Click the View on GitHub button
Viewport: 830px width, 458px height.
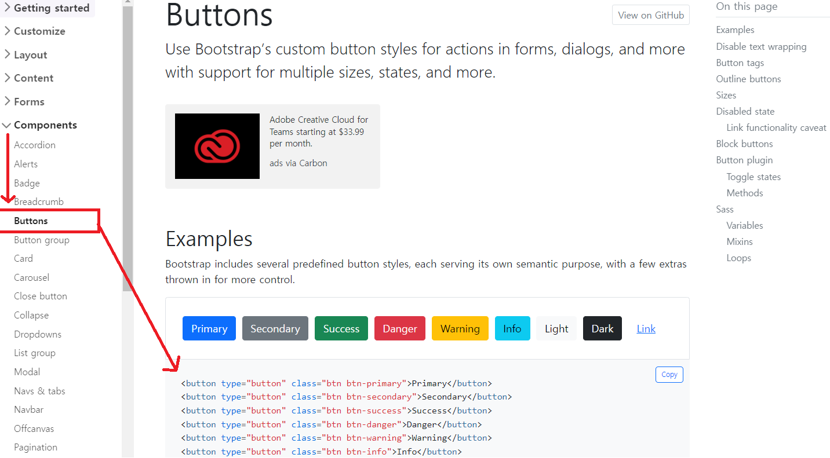coord(651,15)
